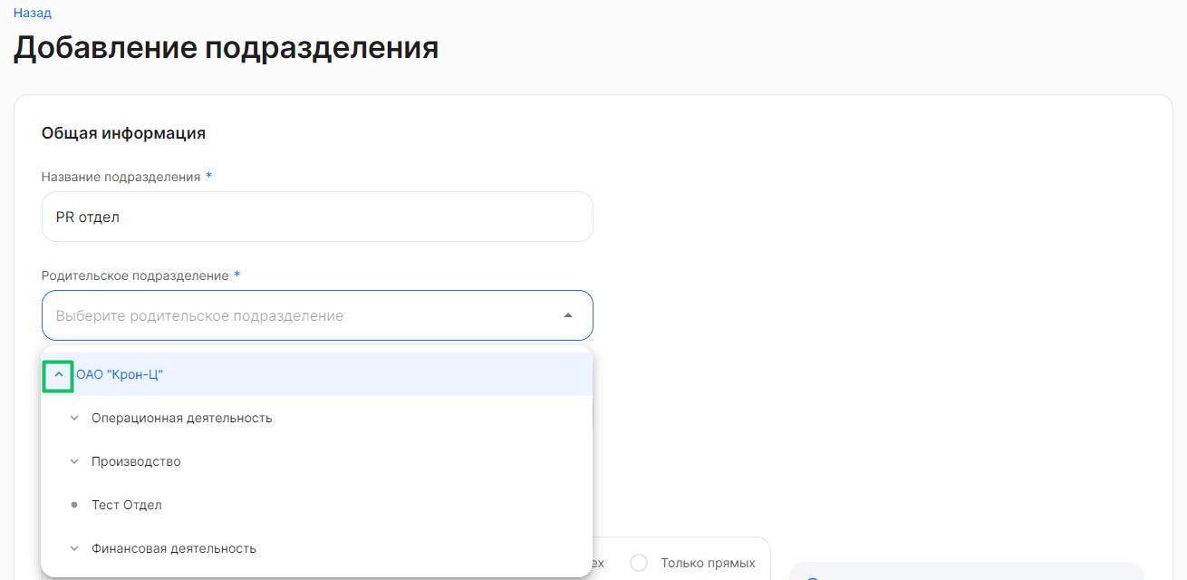Expand the Операционная деятельность node
The width and height of the screenshot is (1187, 580).
pos(74,419)
